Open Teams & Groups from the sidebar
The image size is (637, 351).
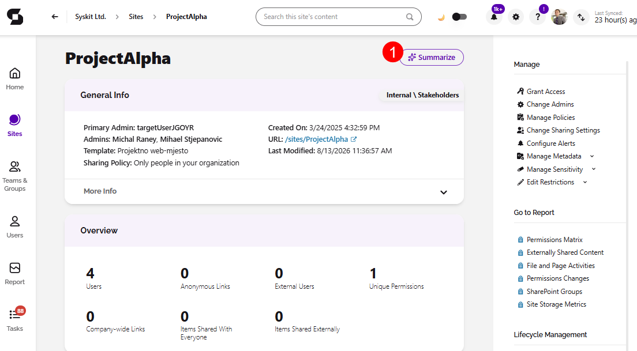14,176
